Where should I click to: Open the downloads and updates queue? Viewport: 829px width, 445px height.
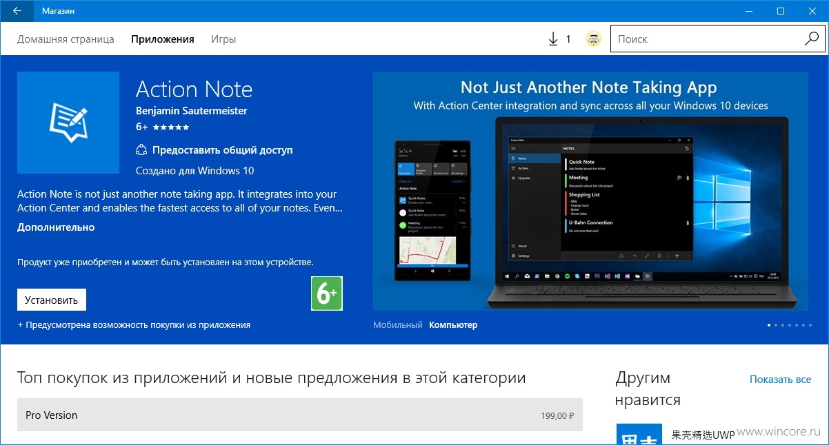[x=559, y=39]
